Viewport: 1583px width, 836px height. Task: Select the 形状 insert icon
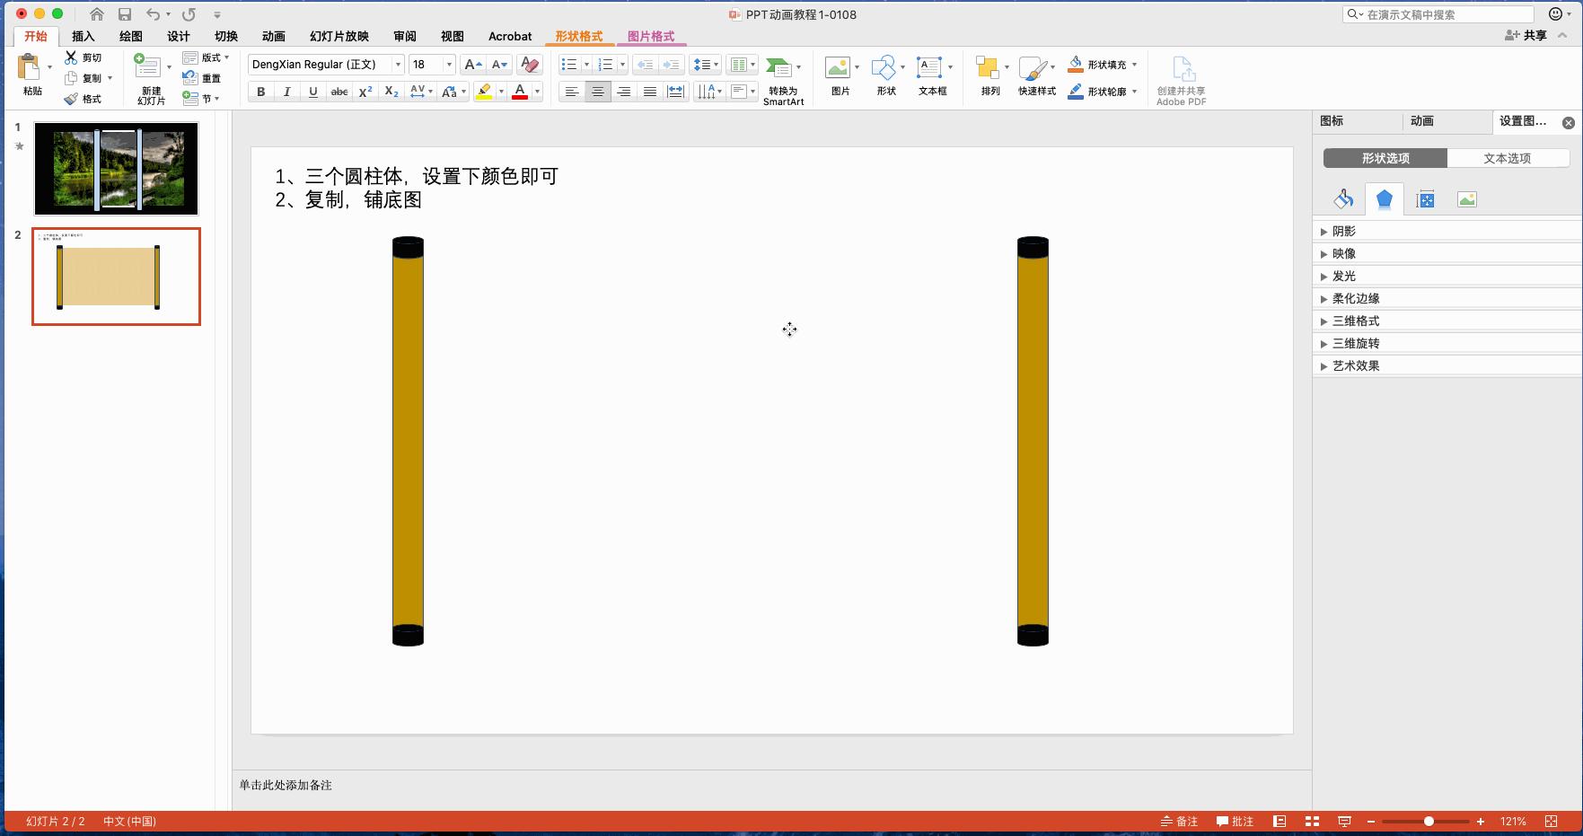(885, 76)
